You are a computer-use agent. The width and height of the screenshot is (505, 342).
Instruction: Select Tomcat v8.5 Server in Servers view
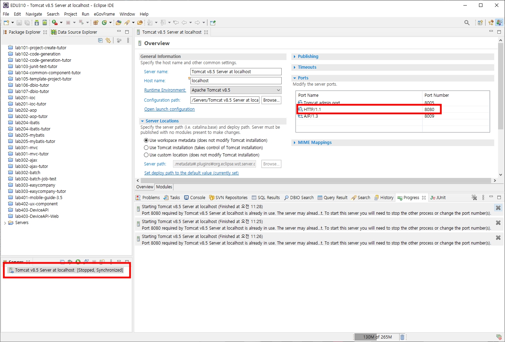click(x=66, y=270)
